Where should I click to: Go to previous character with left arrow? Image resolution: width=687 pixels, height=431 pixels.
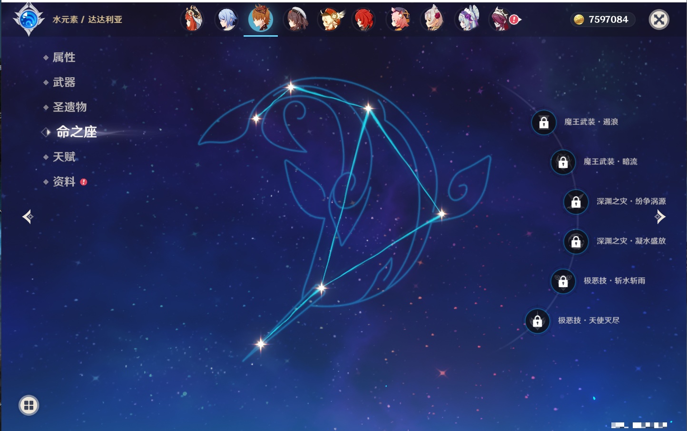pyautogui.click(x=28, y=217)
